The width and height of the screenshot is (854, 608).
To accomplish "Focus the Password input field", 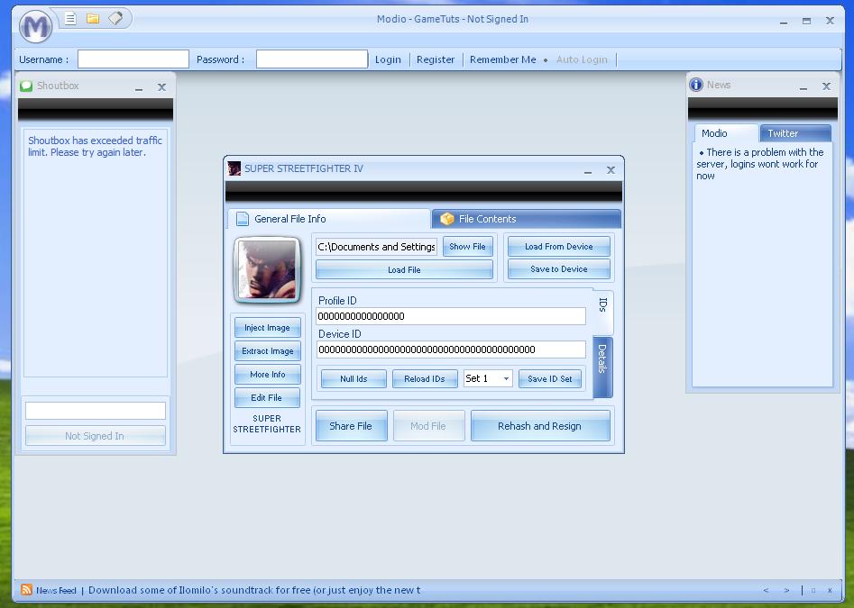I will [x=311, y=59].
